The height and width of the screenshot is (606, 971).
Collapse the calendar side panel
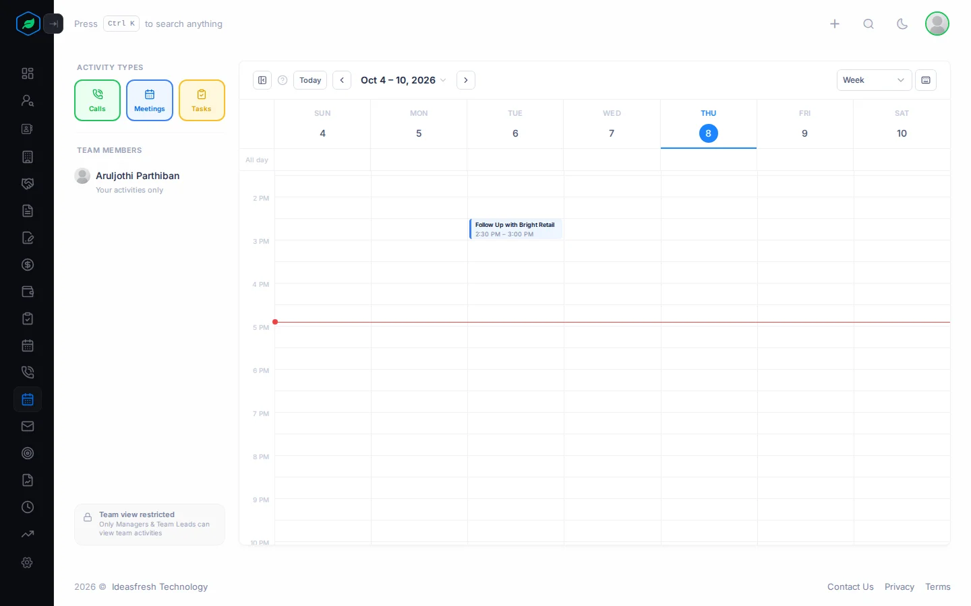[x=262, y=80]
